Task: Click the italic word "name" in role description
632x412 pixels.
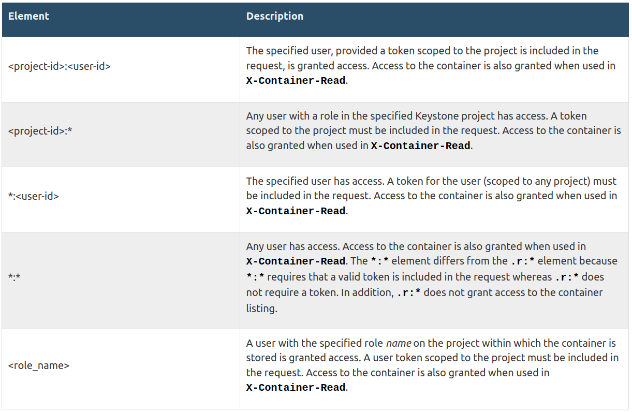Action: coord(399,343)
